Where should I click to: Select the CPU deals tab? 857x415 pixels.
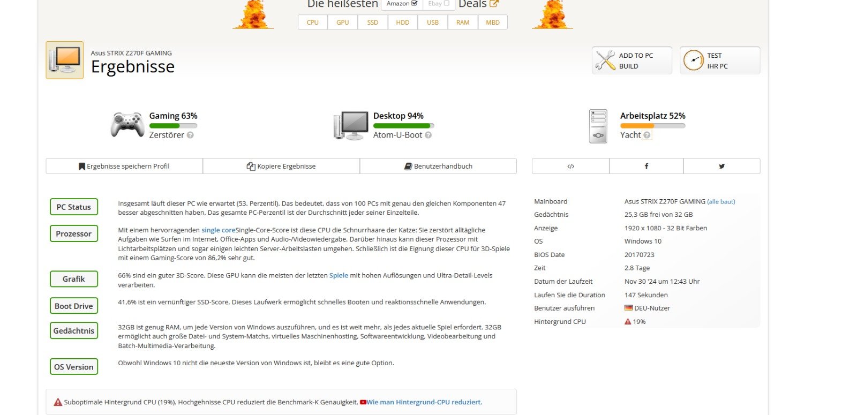point(313,22)
